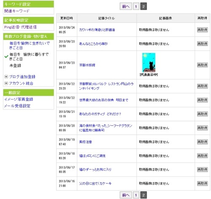The image size is (211, 199).
Task: Click 再取得 for 京都駅前メルパルク article
Action: [202, 86]
